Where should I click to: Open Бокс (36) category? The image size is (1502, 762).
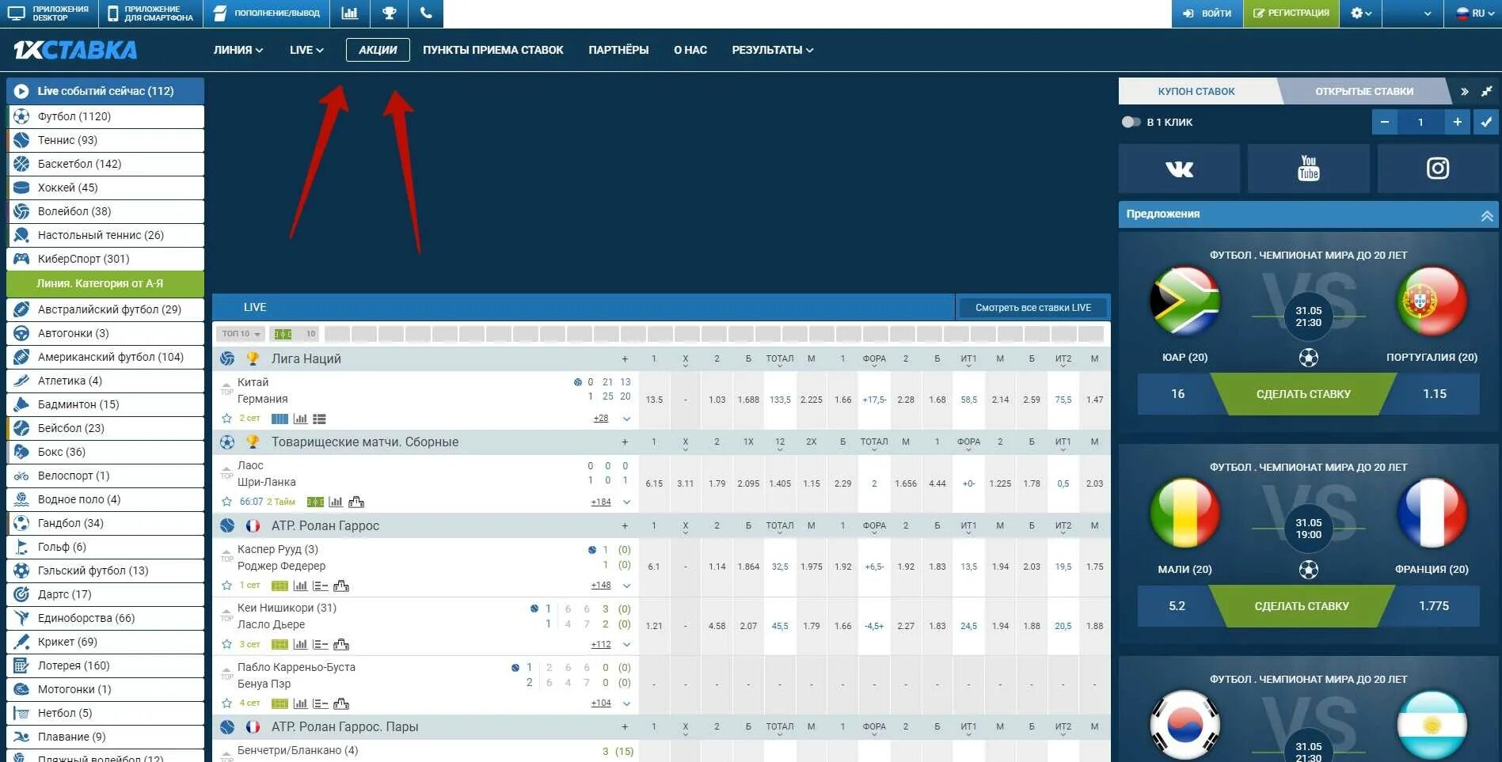105,452
